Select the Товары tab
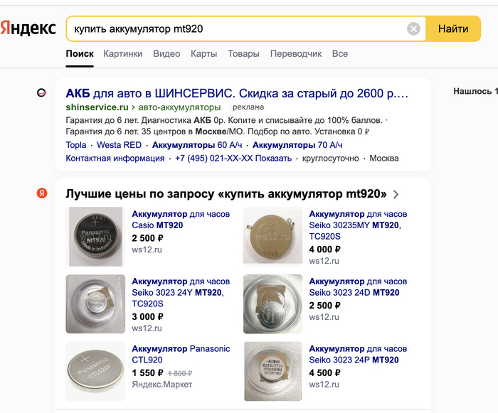This screenshot has height=413, width=498. (243, 53)
